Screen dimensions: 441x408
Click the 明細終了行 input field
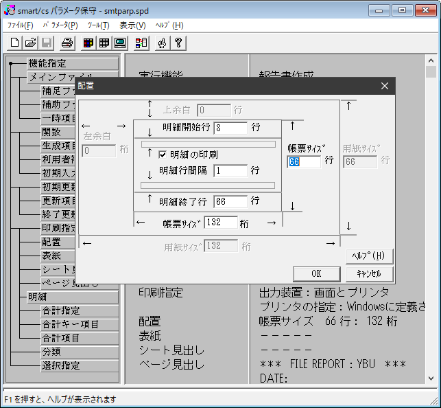coord(230,202)
